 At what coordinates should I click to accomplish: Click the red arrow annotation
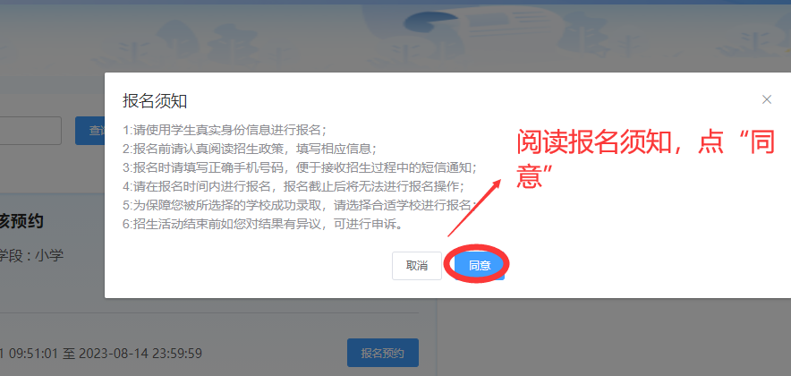click(x=474, y=207)
